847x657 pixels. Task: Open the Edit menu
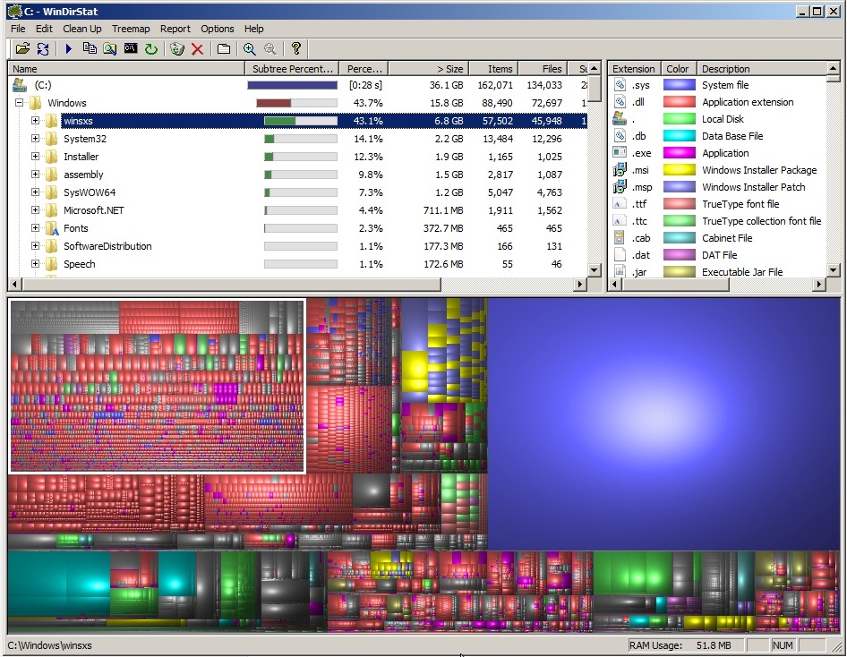click(x=44, y=29)
